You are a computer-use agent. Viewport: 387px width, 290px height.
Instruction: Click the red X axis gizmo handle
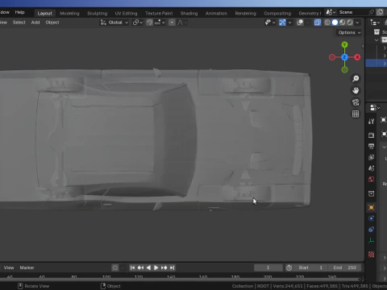tap(357, 57)
